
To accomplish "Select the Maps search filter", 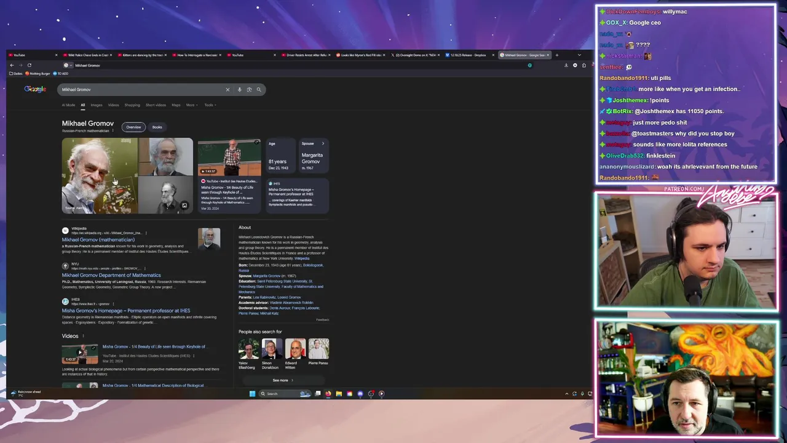I will point(176,105).
